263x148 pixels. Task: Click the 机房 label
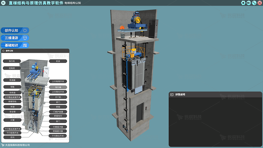pyautogui.click(x=58, y=61)
